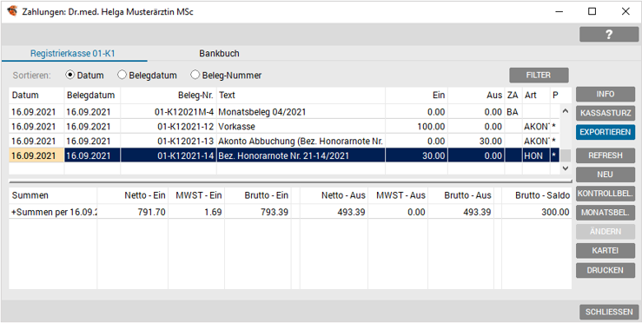Click the Brutto - Saldo value 300.00
Viewport: 642px width, 323px height.
(x=536, y=212)
